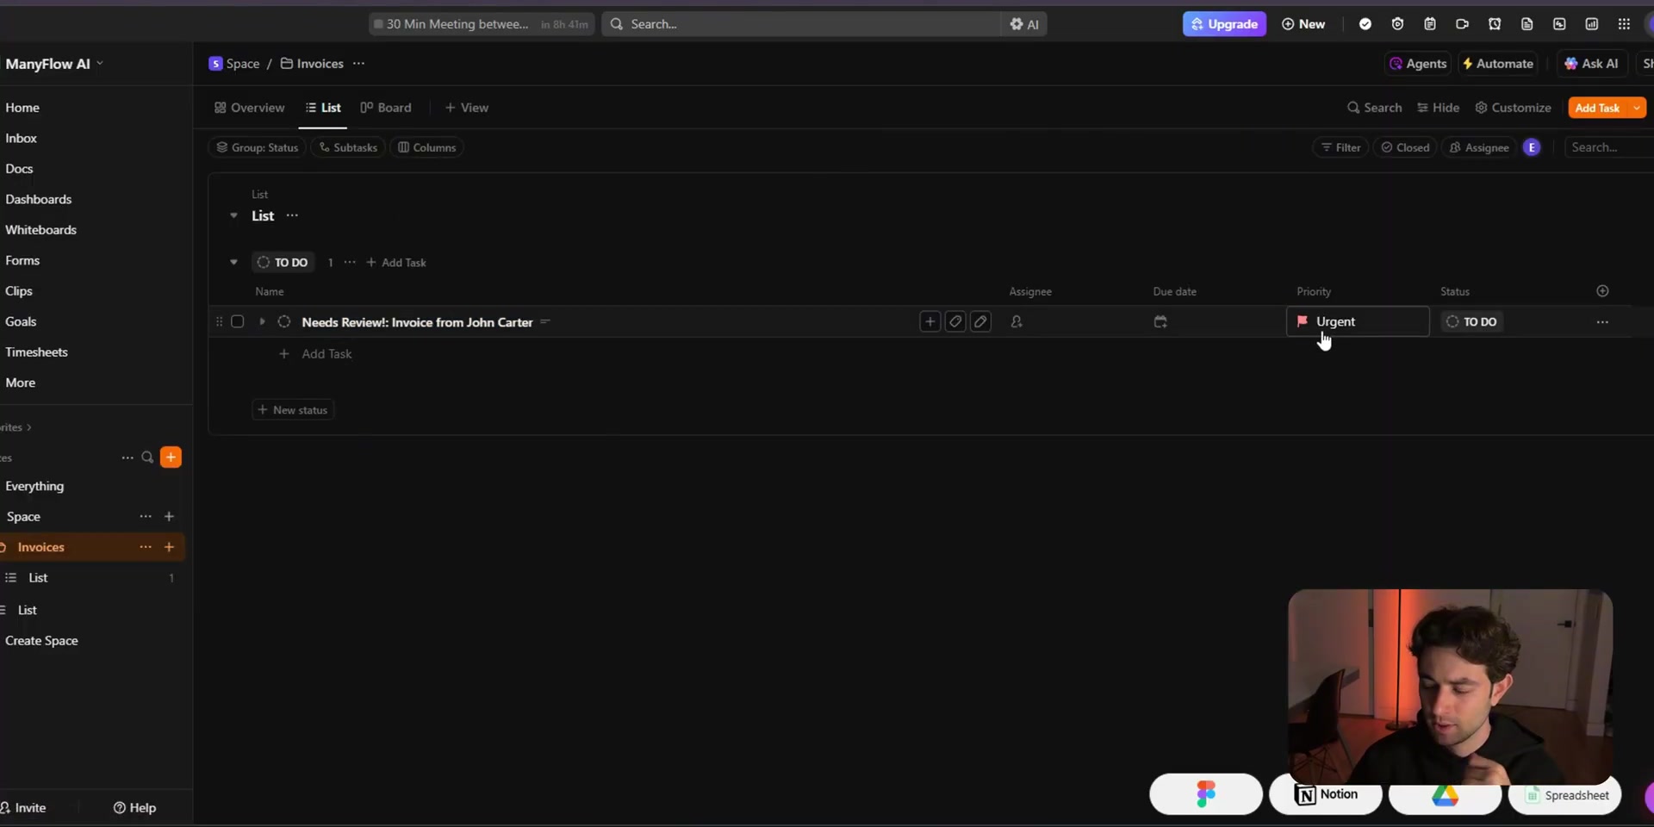Open the nine-dot apps grid icon
1654x827 pixels.
1624,24
